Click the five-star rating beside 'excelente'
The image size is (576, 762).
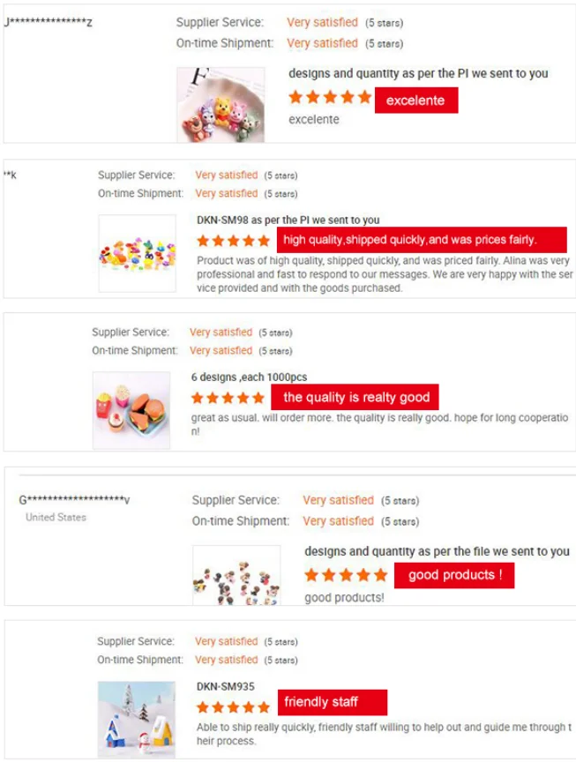tap(330, 97)
